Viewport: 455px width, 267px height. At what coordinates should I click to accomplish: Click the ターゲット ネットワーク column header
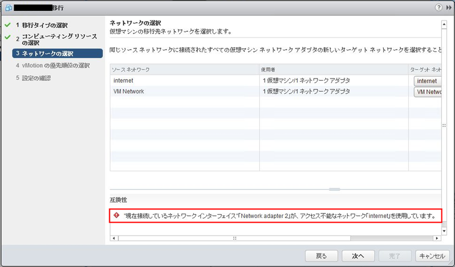[x=425, y=69]
